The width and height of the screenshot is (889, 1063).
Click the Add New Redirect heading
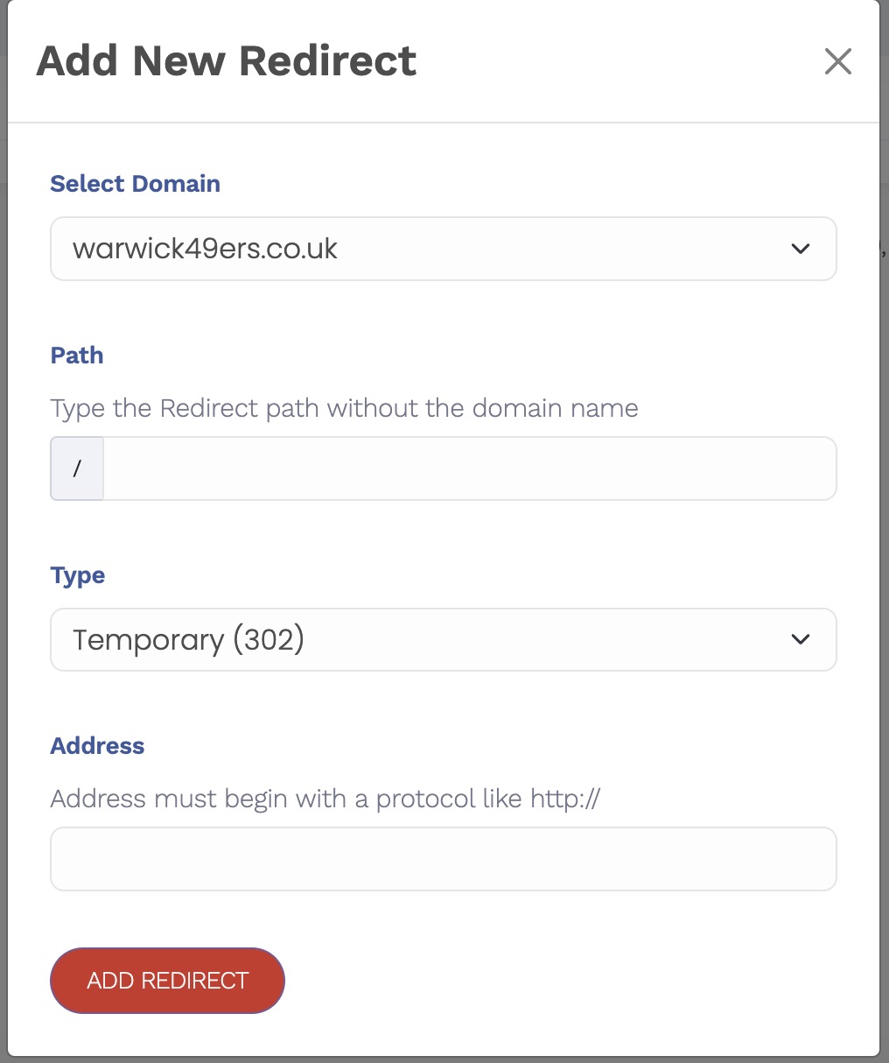point(226,61)
